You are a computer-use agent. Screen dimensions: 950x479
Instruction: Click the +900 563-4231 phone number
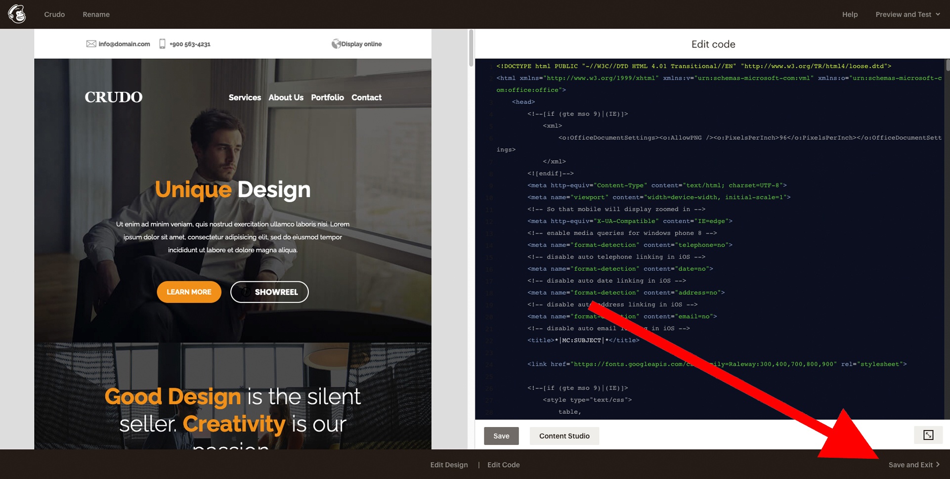[x=190, y=44]
